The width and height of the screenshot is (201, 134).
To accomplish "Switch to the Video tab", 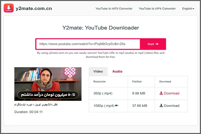I will click(x=98, y=71).
